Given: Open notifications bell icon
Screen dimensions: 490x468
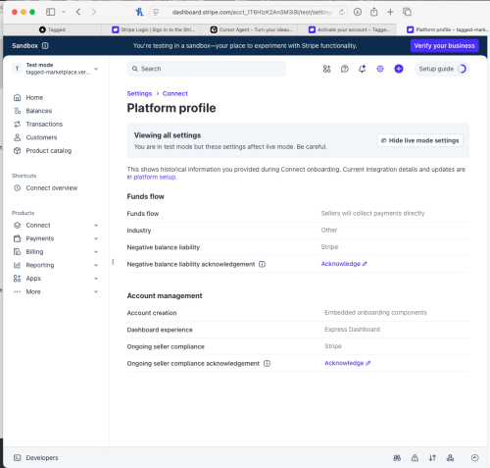Looking at the screenshot, I should coord(362,69).
